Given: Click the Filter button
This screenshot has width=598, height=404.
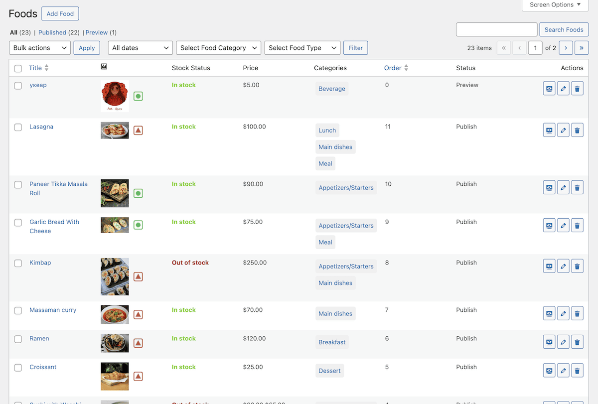Looking at the screenshot, I should point(356,48).
